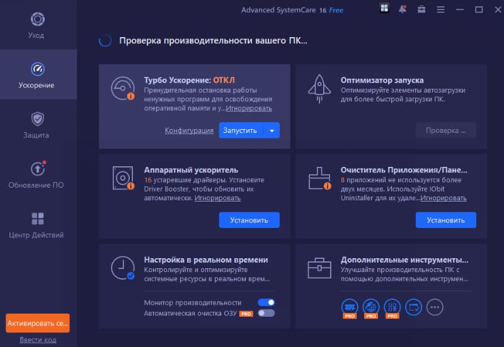Open the Конфигурация link

pos(189,130)
